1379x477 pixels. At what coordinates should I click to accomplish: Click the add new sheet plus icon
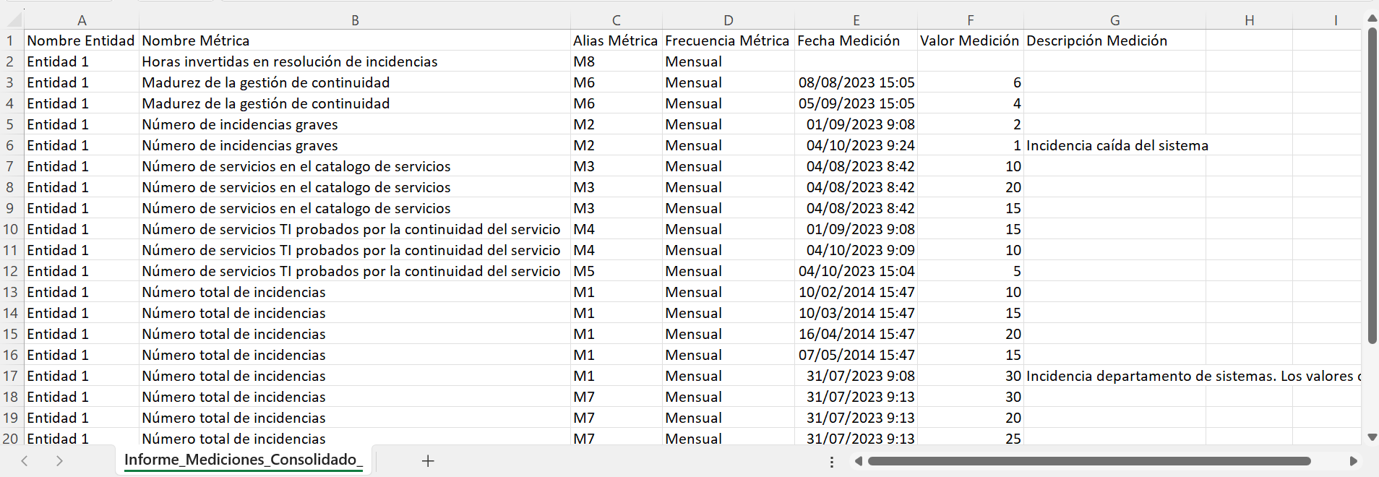tap(428, 461)
